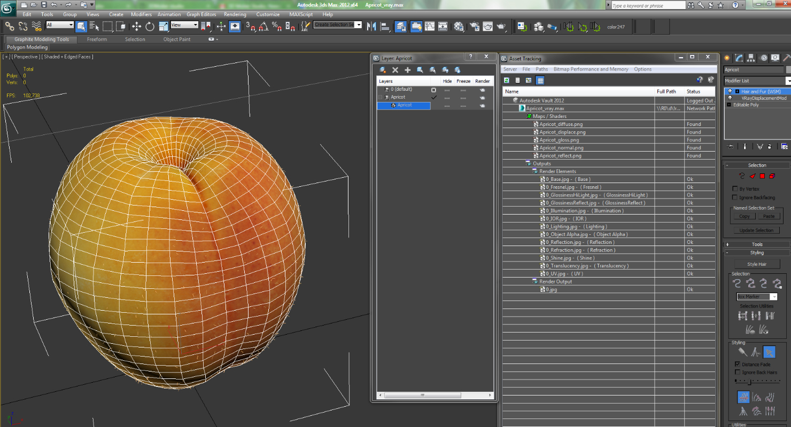The width and height of the screenshot is (791, 427).
Task: Click the Status column header in Asset Tracking
Action: [700, 91]
